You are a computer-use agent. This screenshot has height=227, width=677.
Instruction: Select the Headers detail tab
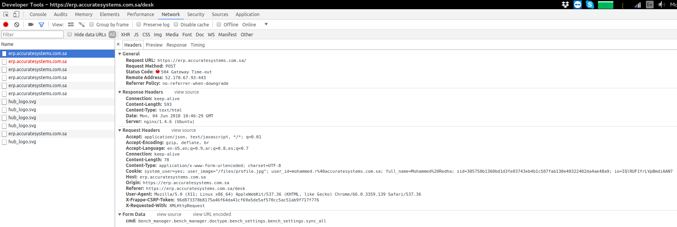[133, 45]
